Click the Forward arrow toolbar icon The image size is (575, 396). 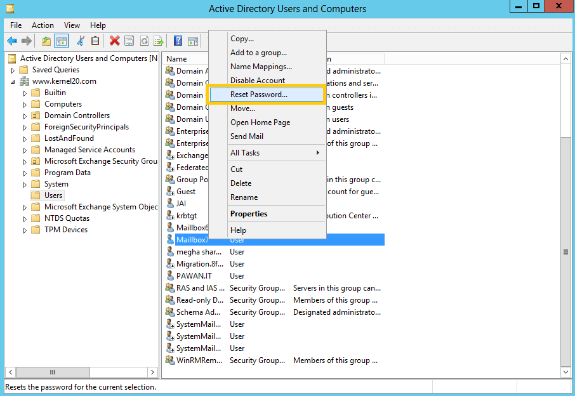click(27, 41)
